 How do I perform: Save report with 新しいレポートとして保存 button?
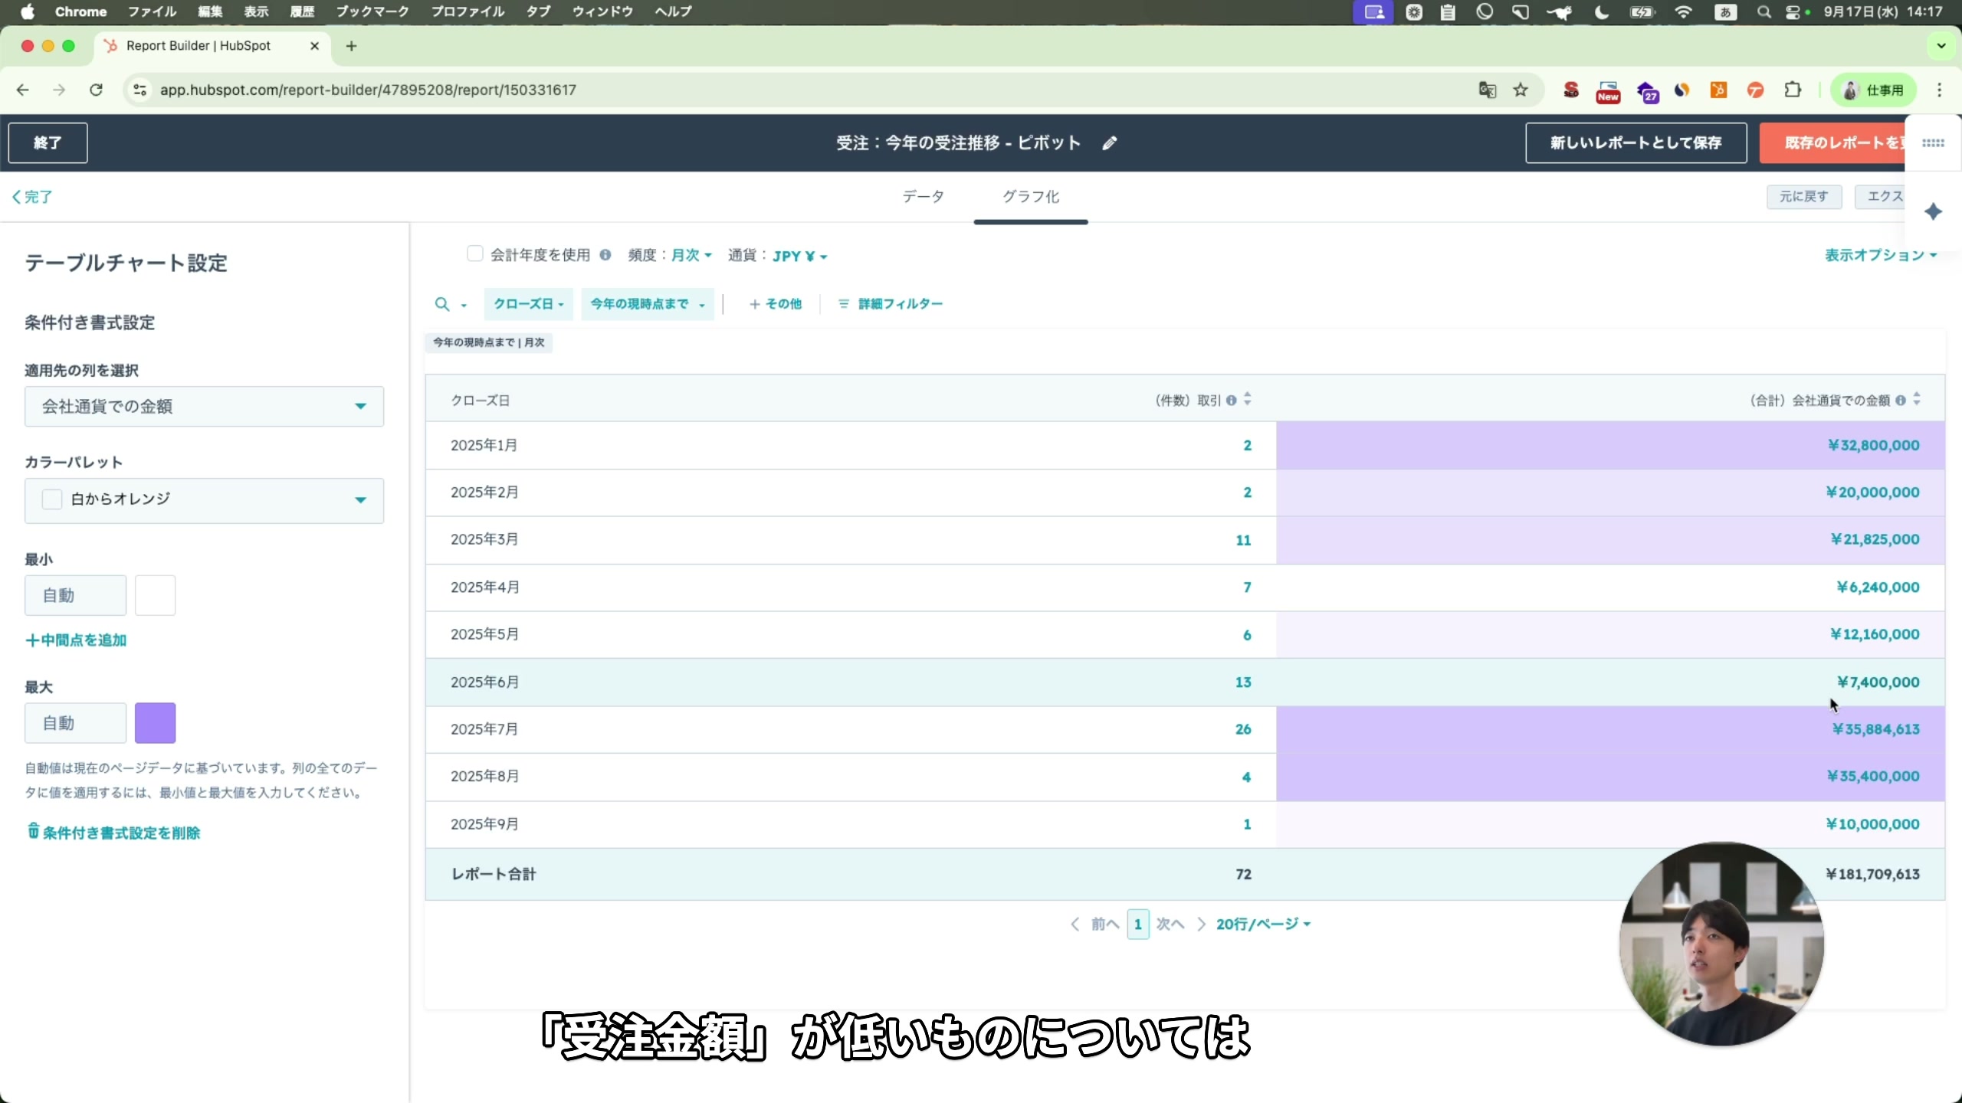click(1636, 142)
